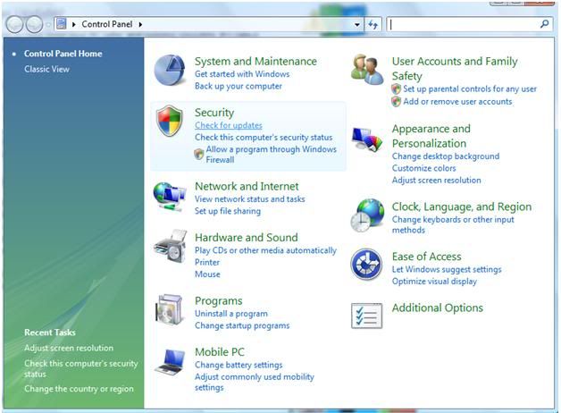The width and height of the screenshot is (561, 413).
Task: Open the Programs heading
Action: [x=218, y=301]
